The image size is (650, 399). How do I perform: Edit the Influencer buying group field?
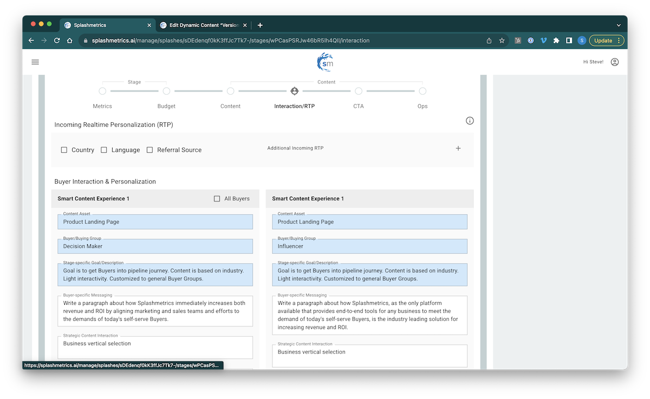370,246
